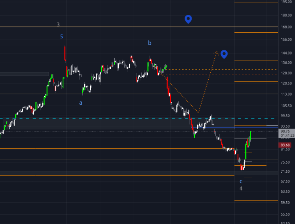Select the red horizontal line at 83.68
295x224 pixels.
120,145
